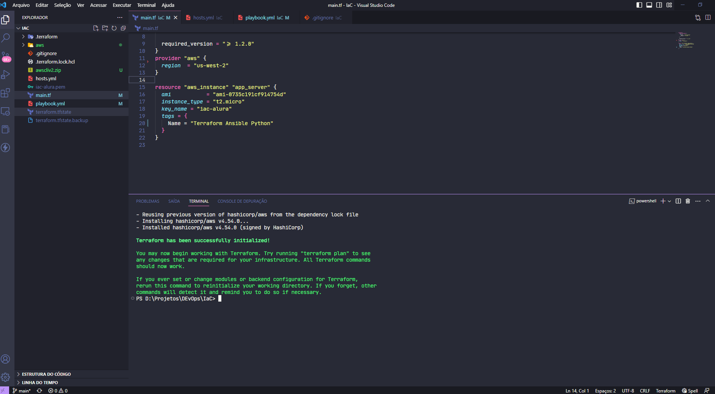This screenshot has width=715, height=394.
Task: Open the Search view in activity bar
Action: point(6,38)
